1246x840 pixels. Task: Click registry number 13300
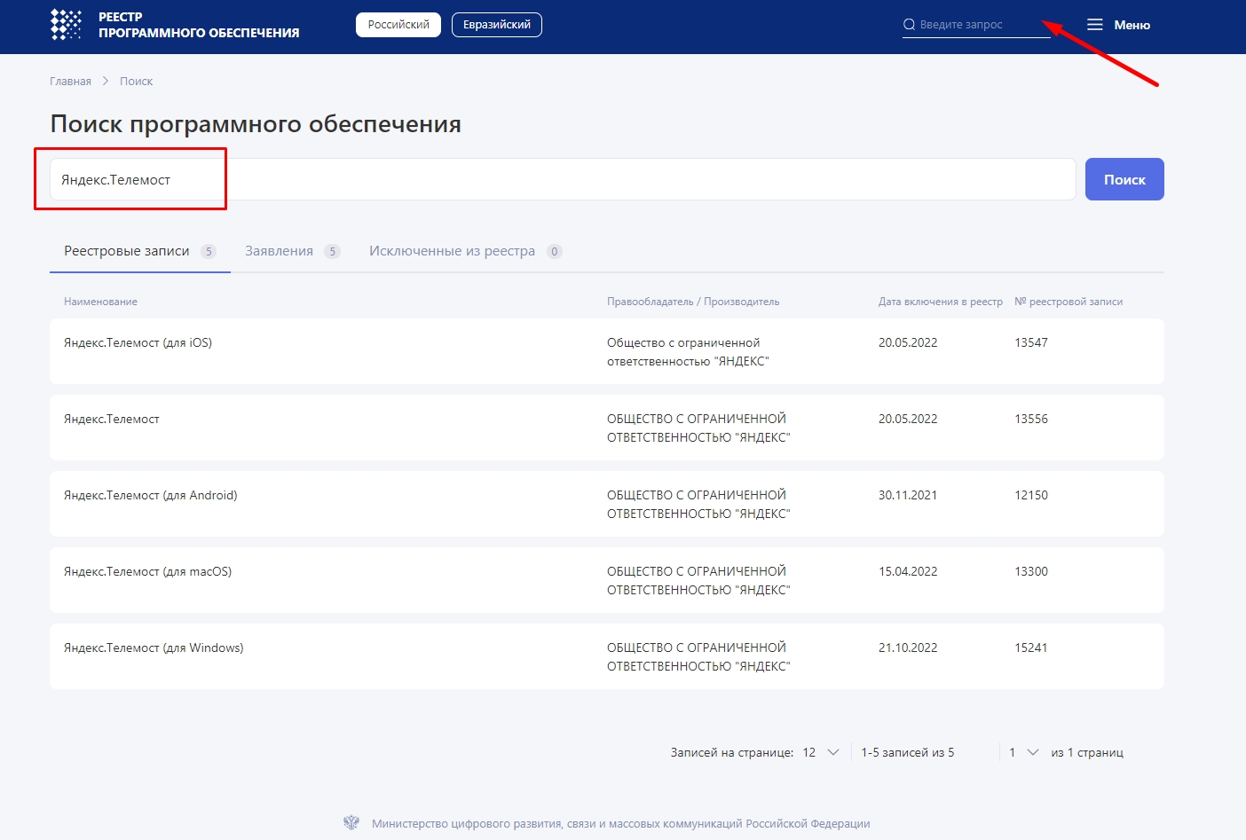pyautogui.click(x=1031, y=571)
